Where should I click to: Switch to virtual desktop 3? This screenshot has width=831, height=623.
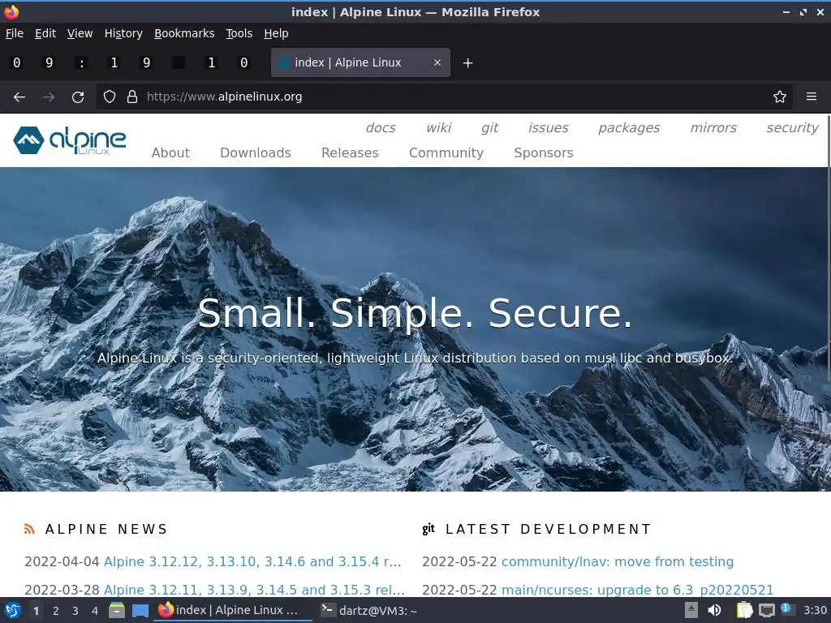point(75,611)
